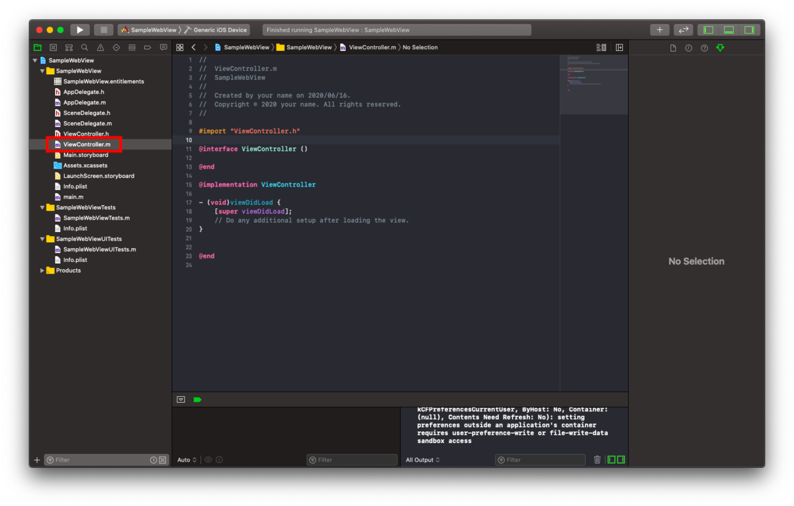Viewport: 794px width, 506px height.
Task: Show the Project navigator folder icon
Action: pyautogui.click(x=37, y=48)
